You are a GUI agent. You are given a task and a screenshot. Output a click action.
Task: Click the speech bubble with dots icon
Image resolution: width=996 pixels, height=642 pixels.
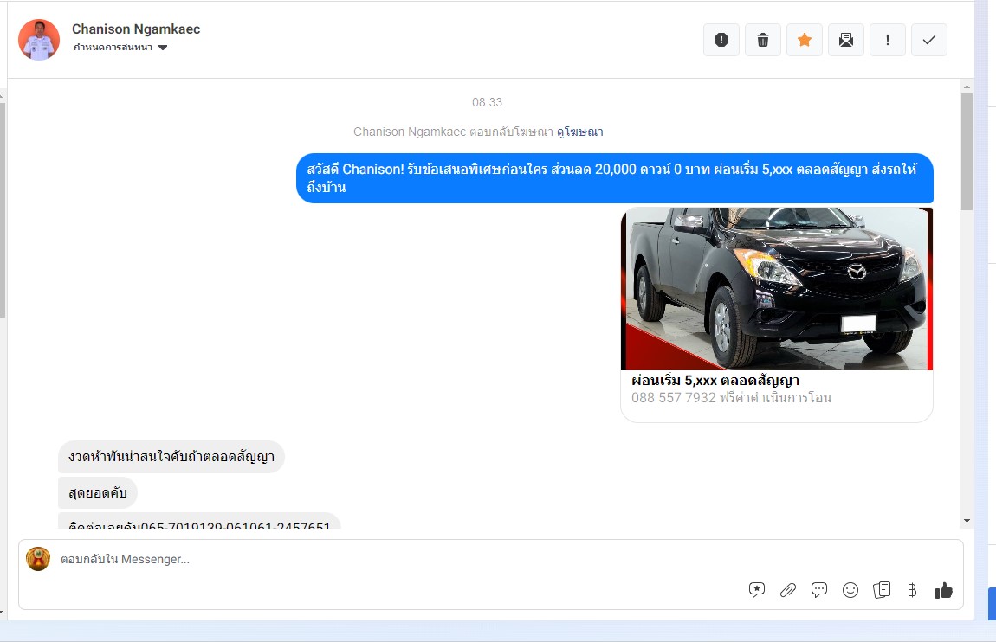pyautogui.click(x=819, y=590)
